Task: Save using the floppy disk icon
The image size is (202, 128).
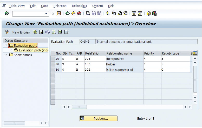Action: coord(59,14)
